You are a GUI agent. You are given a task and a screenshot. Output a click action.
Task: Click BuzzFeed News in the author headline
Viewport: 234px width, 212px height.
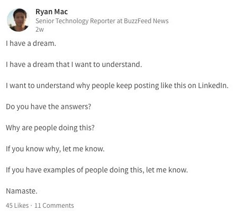coord(146,21)
